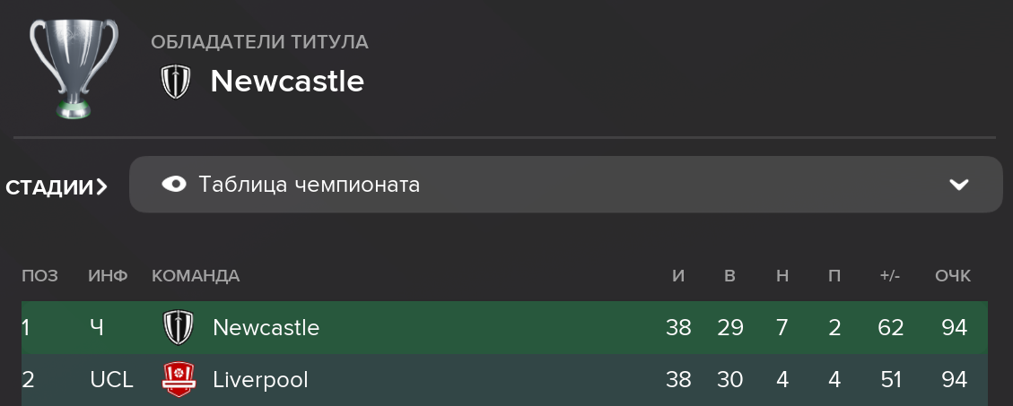1013x406 pixels.
Task: Sort by the +/- goal difference header
Action: [x=890, y=276]
